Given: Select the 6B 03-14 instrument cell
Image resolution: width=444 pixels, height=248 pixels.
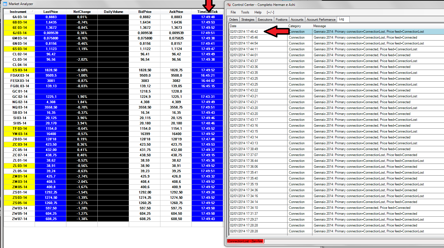Looking at the screenshot, I should 19,22.
